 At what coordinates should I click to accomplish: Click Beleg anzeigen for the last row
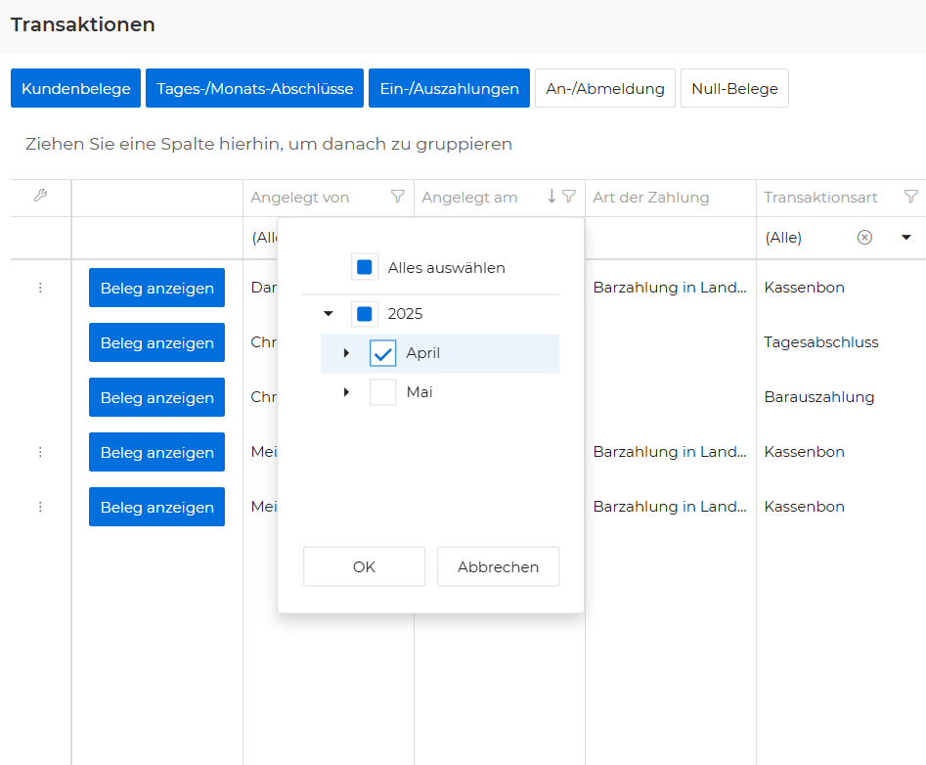click(x=157, y=508)
